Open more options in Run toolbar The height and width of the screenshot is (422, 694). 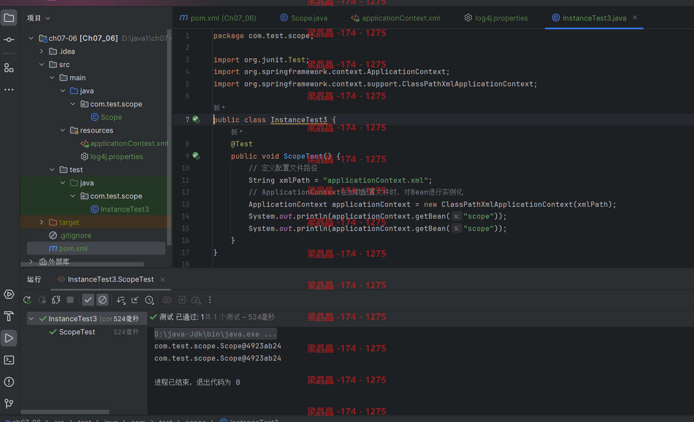pos(210,300)
